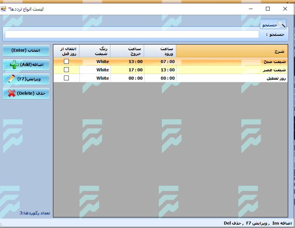The height and width of the screenshot is (228, 295).
Task: Toggle the checkbox in the شیفت صبح row
Action: click(x=67, y=61)
